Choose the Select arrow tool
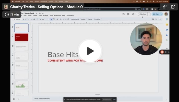 point(51,19)
